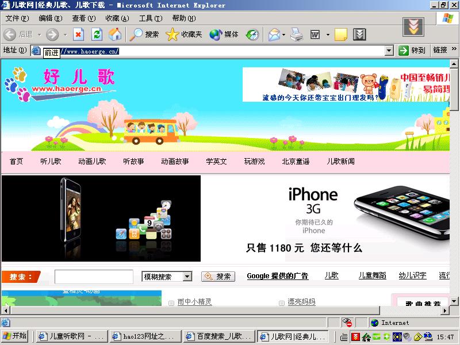
Task: Expand the Back button history arrow
Action: tap(39, 34)
